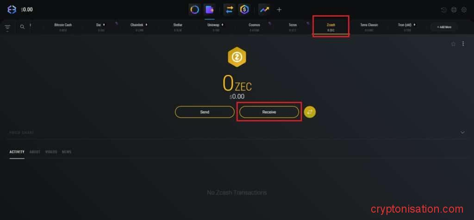Click the plus icon to add app
This screenshot has width=474, height=220.
click(x=279, y=10)
